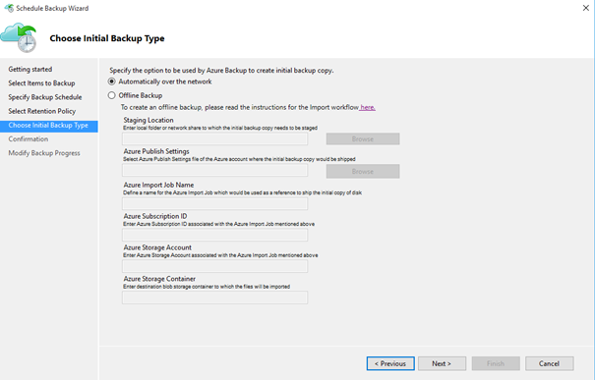
Task: Click the Azure Subscription ID field
Action: pyautogui.click(x=214, y=235)
